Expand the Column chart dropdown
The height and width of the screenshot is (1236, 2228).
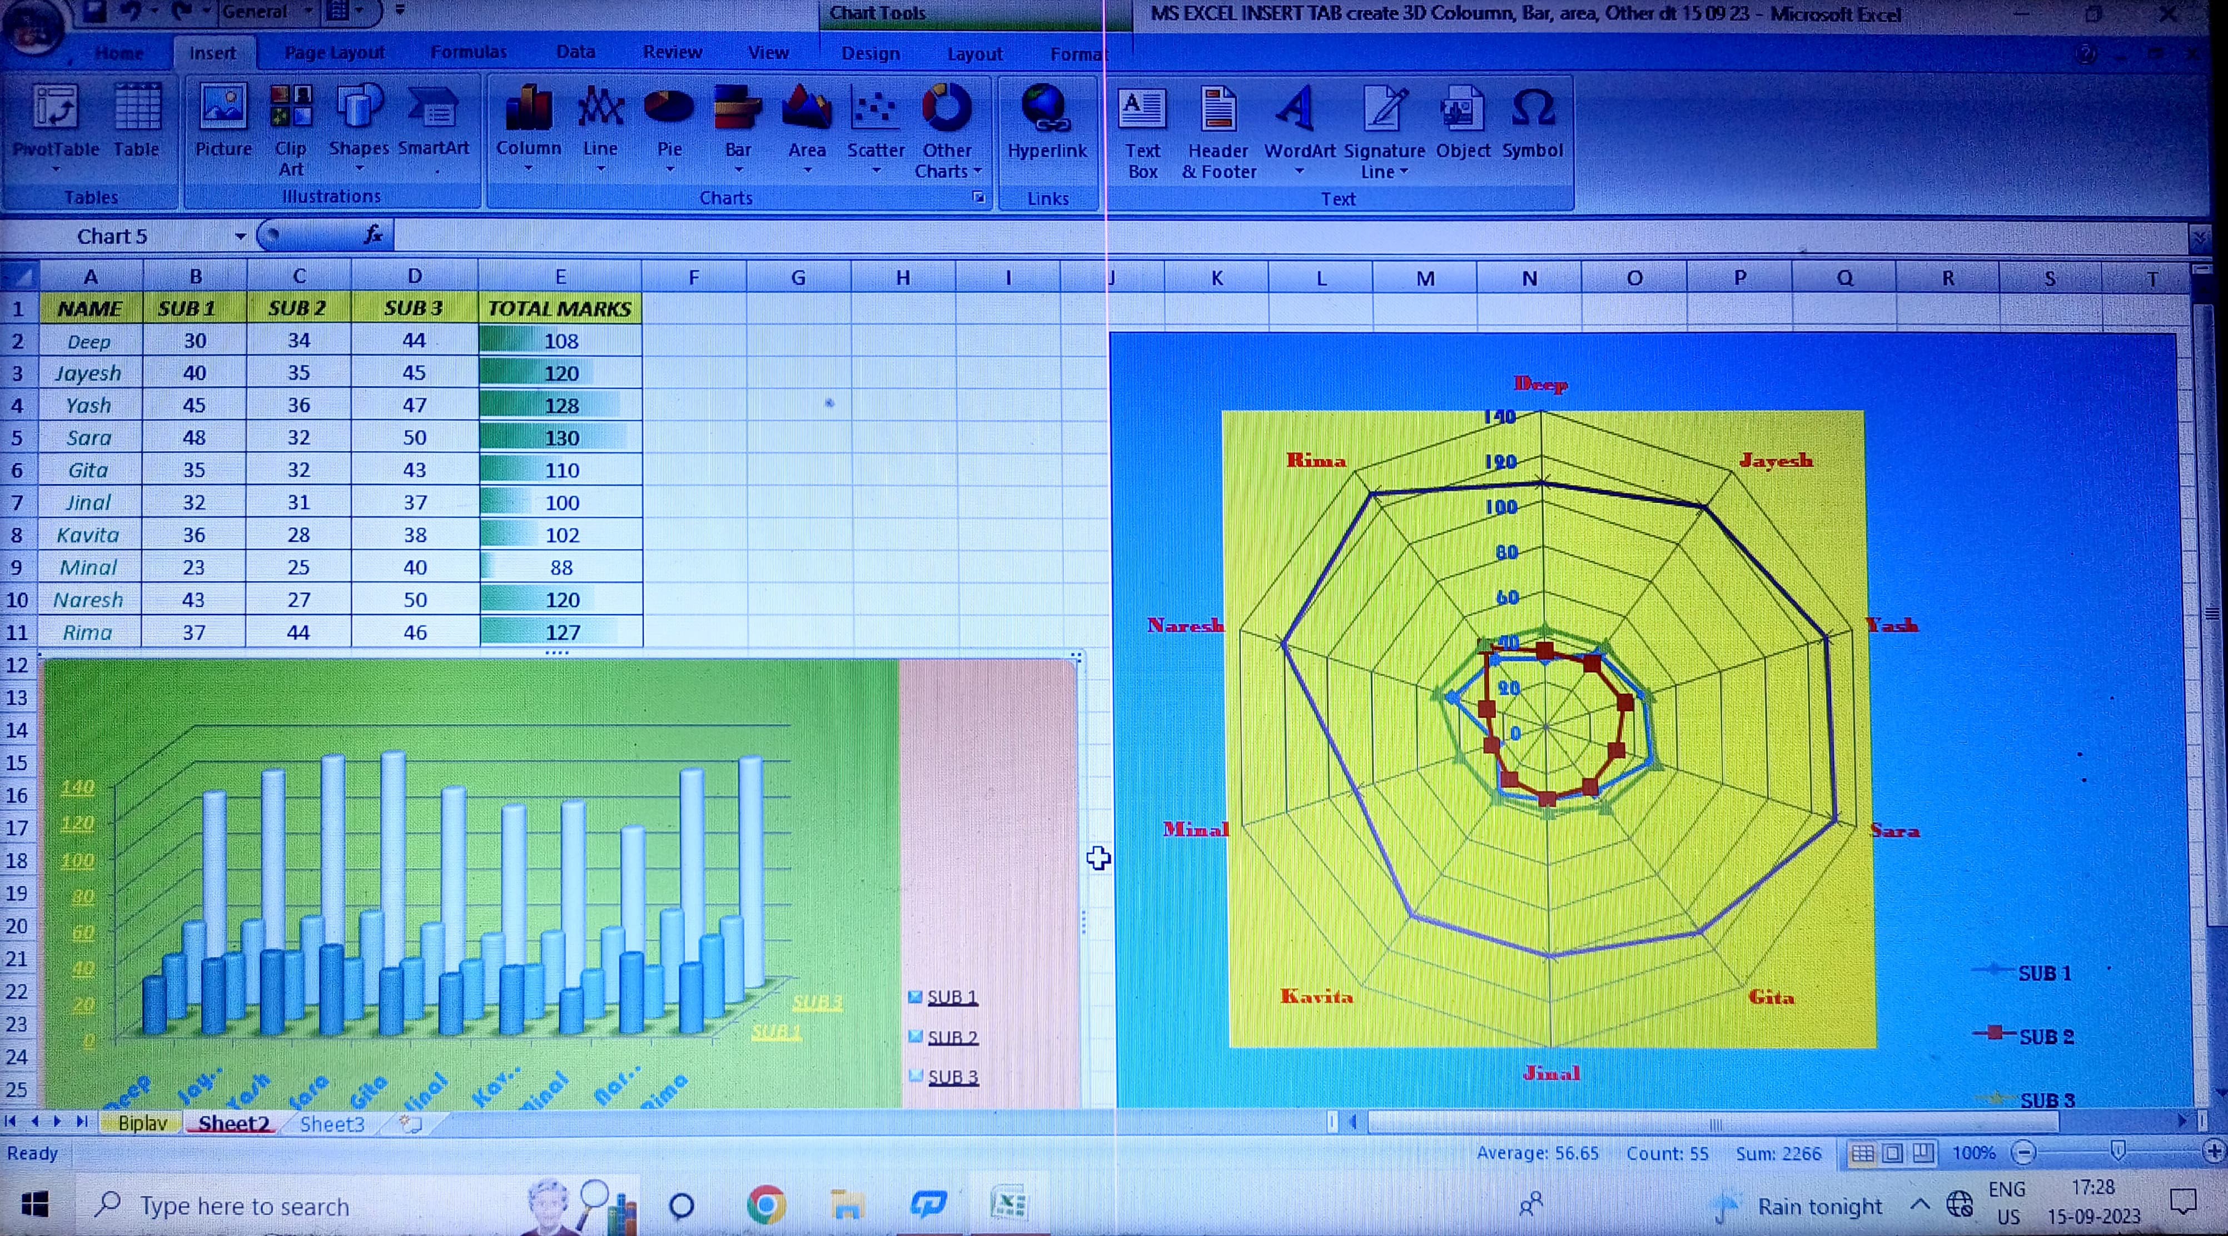(x=529, y=168)
